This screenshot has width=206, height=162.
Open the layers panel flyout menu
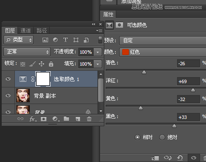pos(99,30)
